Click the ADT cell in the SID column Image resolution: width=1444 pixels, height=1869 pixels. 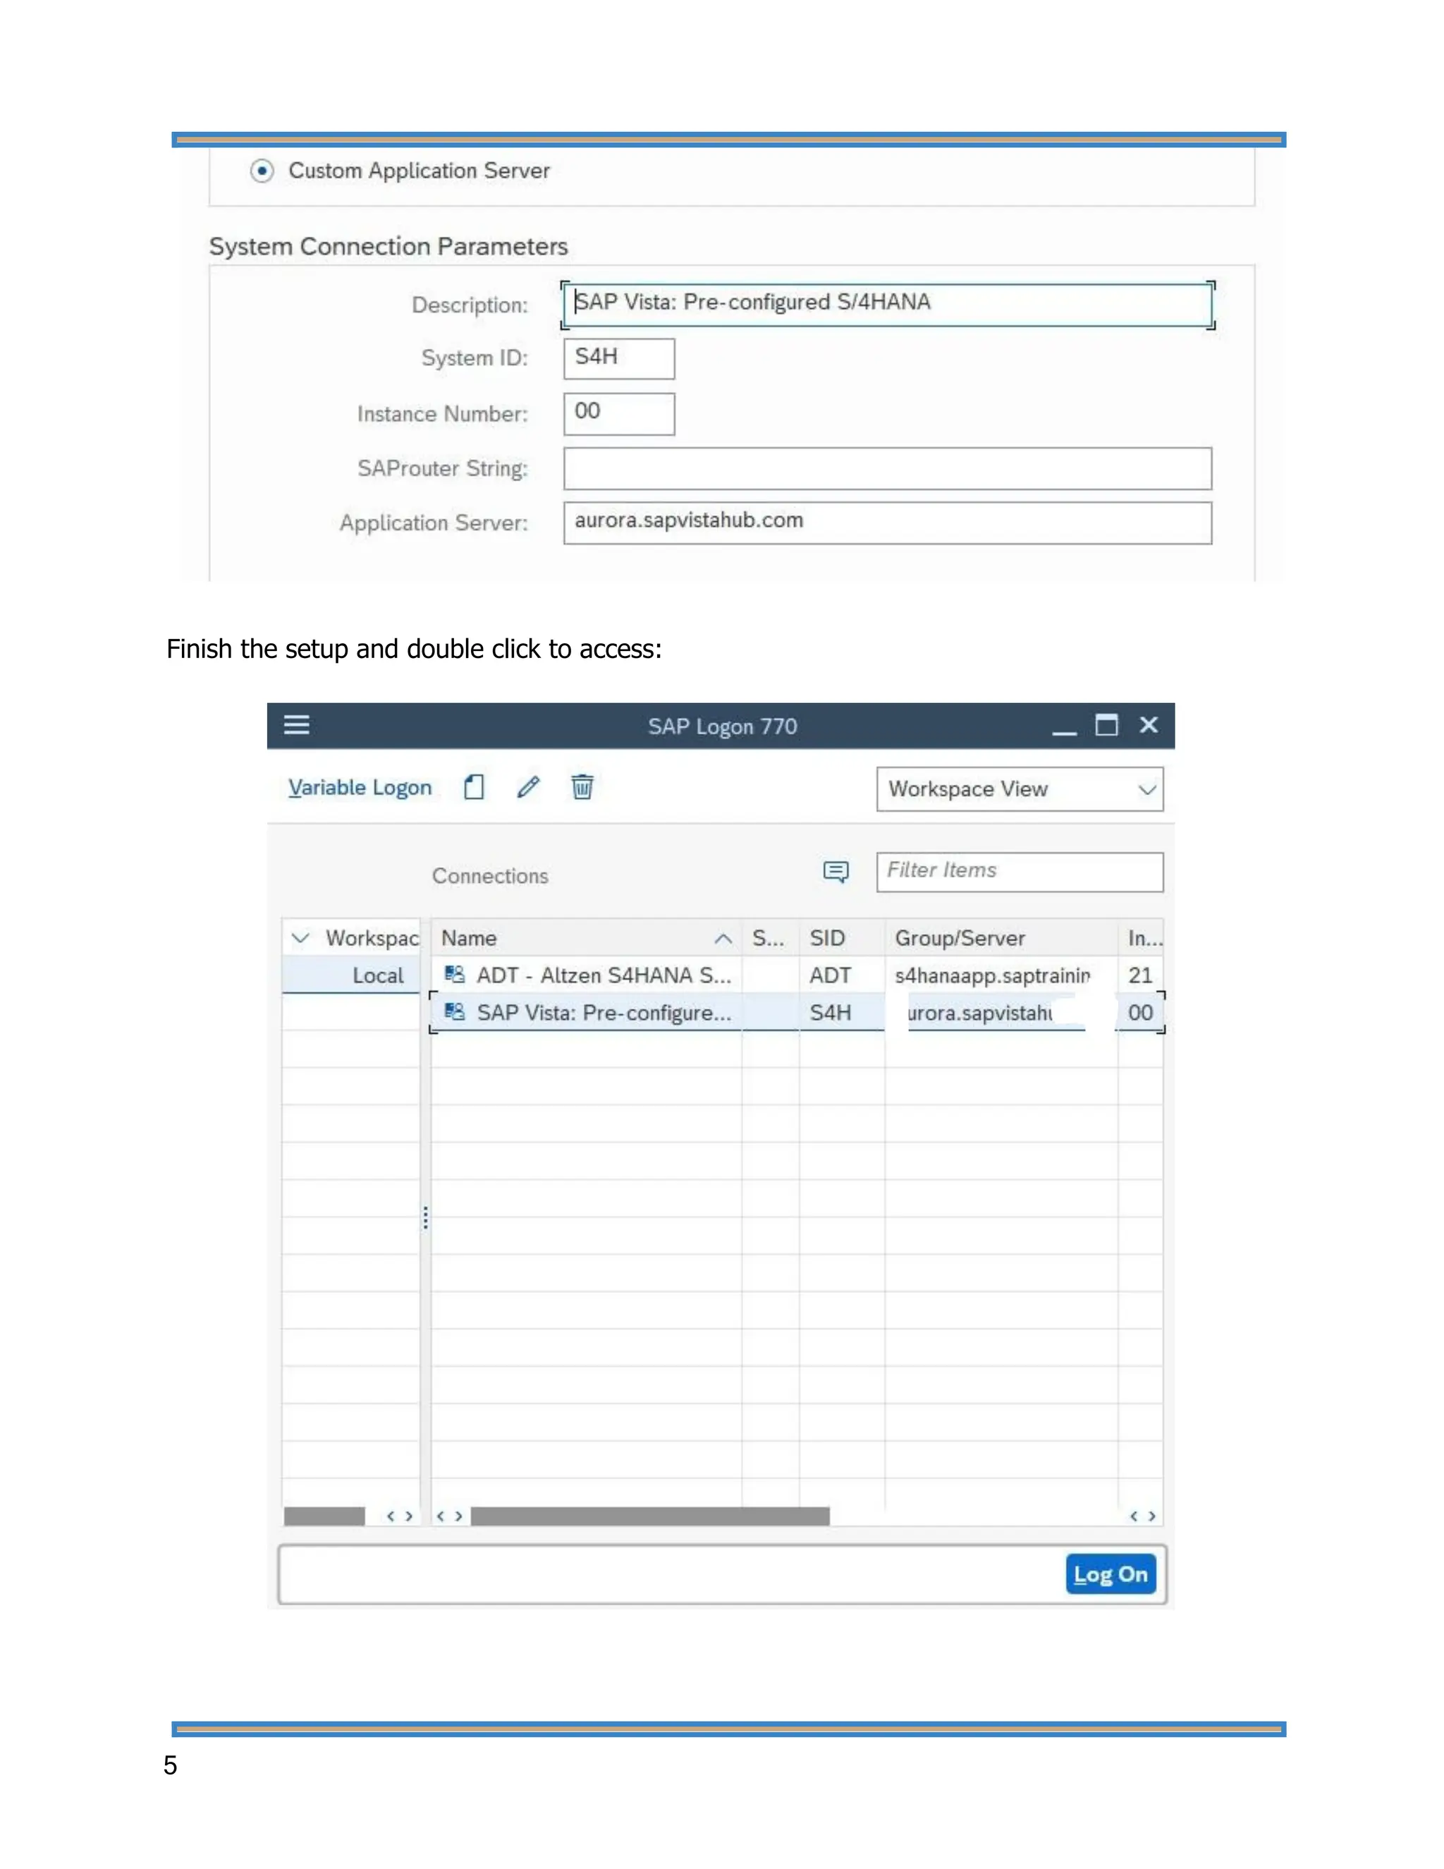(x=842, y=975)
